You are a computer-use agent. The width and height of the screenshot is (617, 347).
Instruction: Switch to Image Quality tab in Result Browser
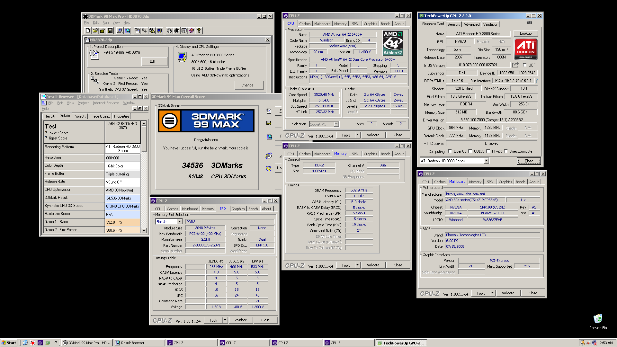coord(100,116)
